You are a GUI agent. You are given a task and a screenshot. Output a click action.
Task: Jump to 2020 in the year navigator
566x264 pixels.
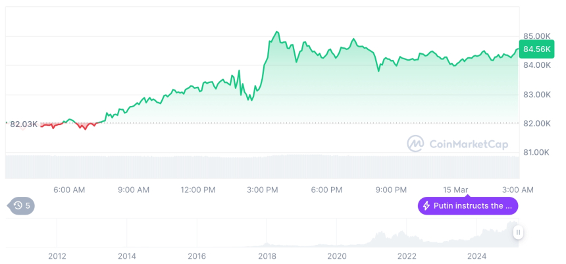(336, 255)
